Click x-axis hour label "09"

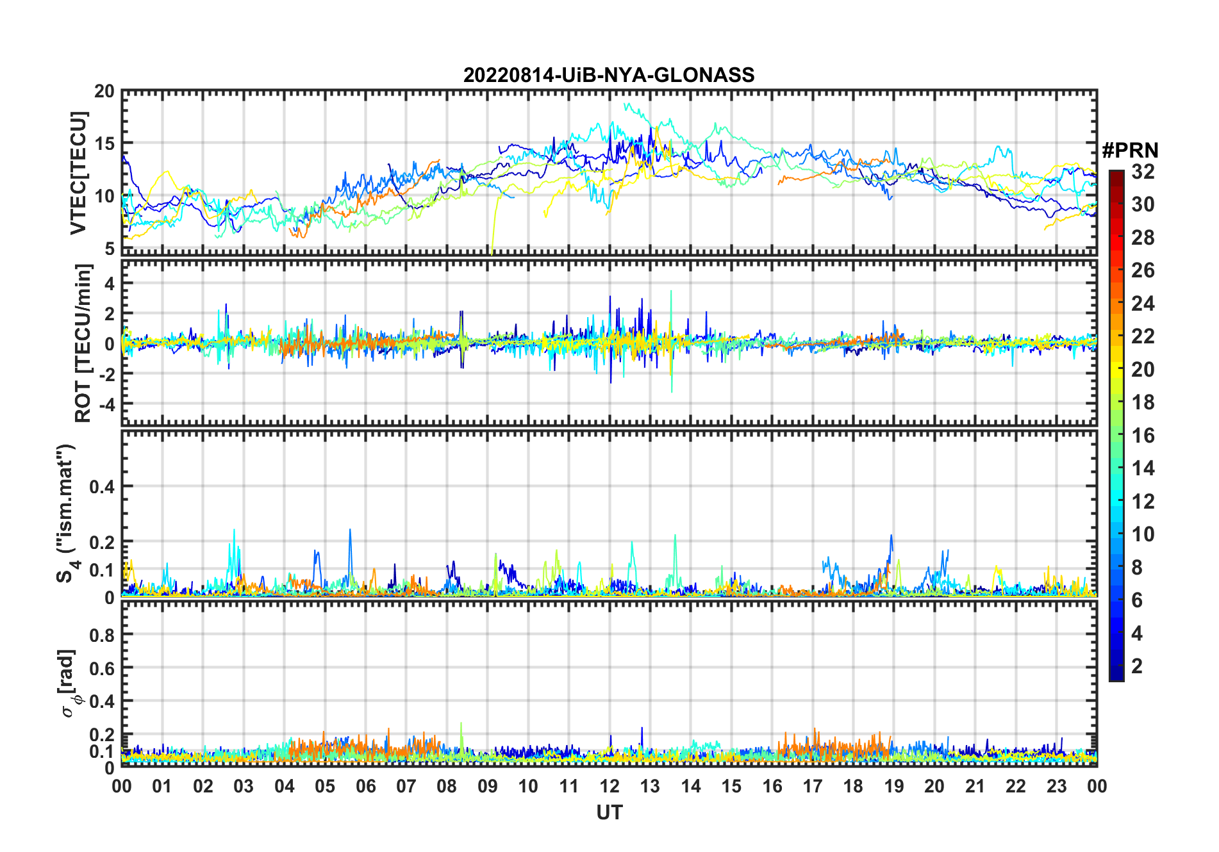(x=487, y=786)
